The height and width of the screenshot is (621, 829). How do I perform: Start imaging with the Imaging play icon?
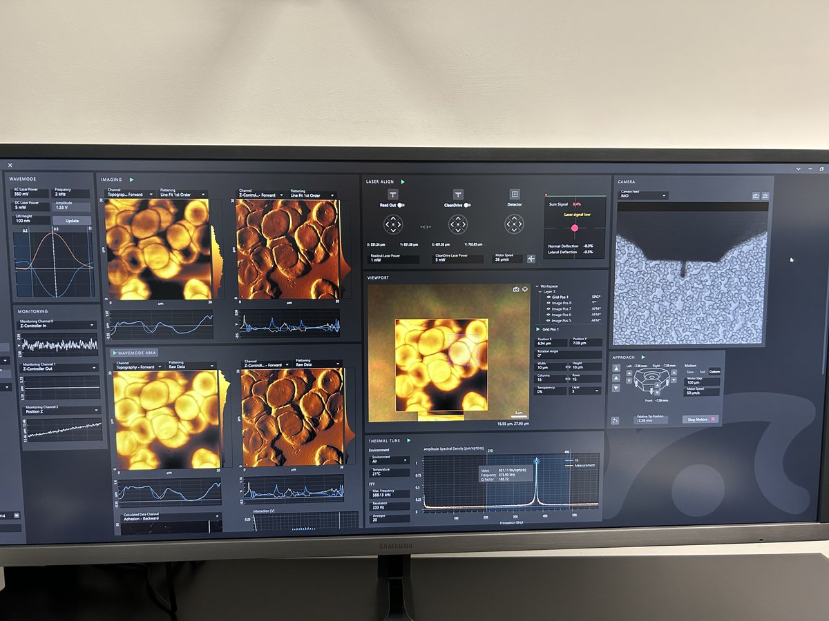[x=131, y=179]
